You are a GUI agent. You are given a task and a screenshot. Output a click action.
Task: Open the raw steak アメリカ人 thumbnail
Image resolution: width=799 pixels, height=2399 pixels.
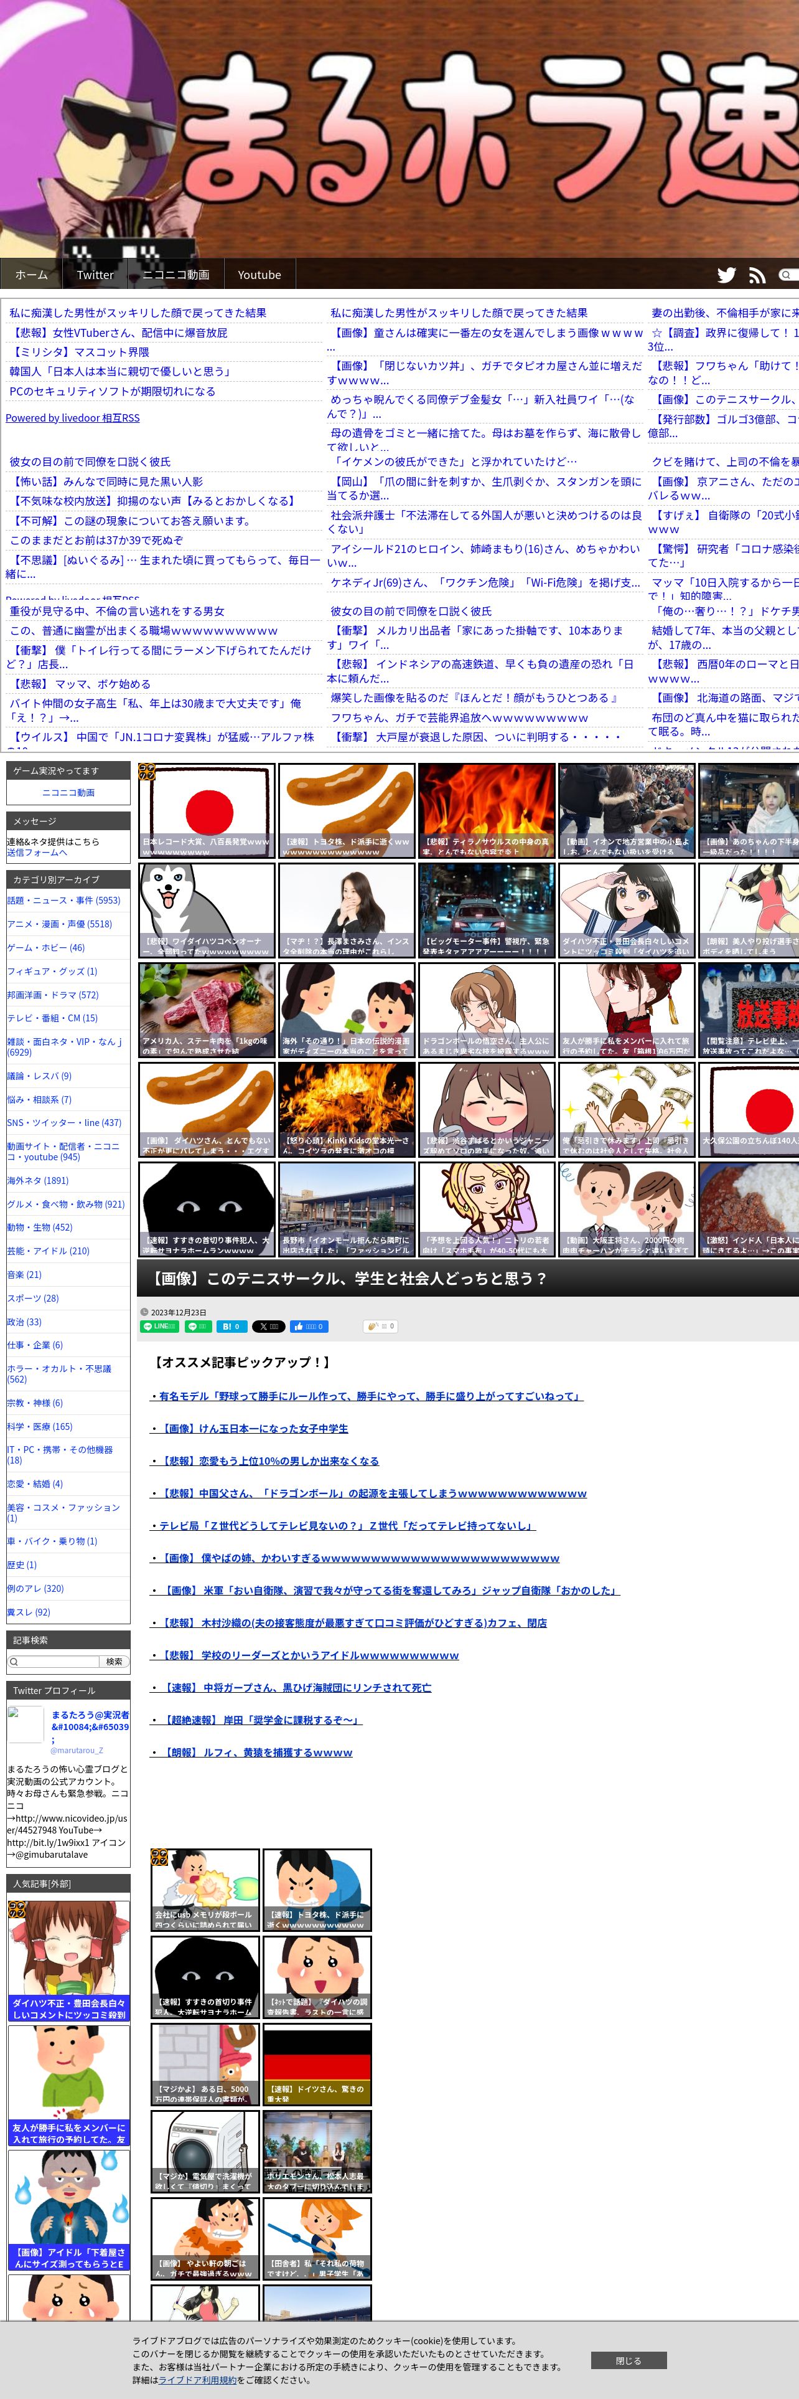(207, 1010)
